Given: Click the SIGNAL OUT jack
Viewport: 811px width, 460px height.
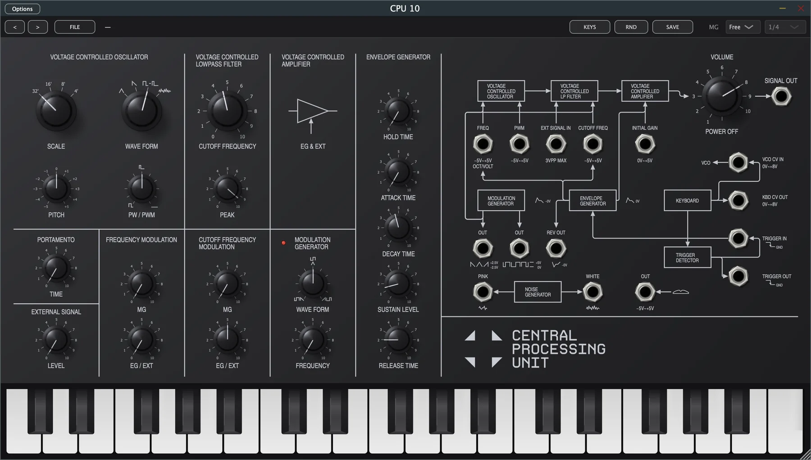Looking at the screenshot, I should 781,96.
